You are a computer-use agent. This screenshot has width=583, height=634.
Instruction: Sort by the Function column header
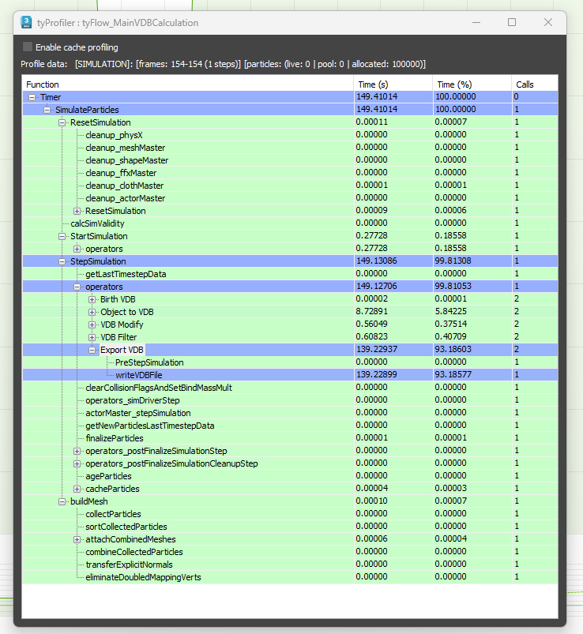187,84
